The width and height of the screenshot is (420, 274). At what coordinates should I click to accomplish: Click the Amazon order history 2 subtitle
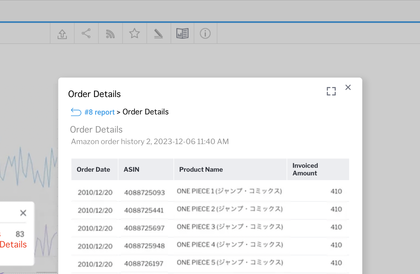click(150, 142)
